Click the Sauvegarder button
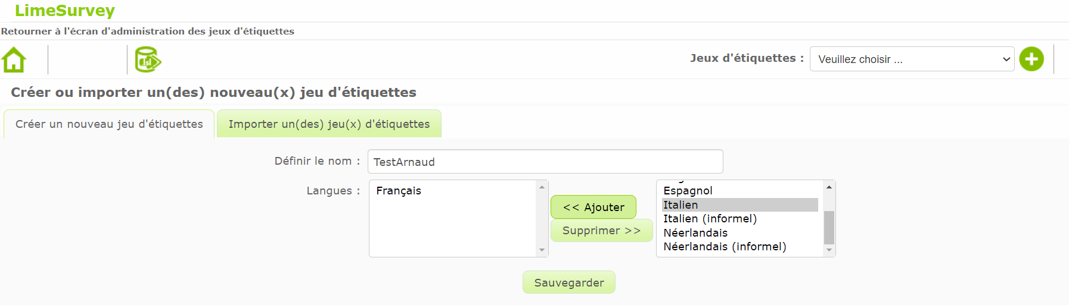Image resolution: width=1069 pixels, height=305 pixels. pos(569,283)
